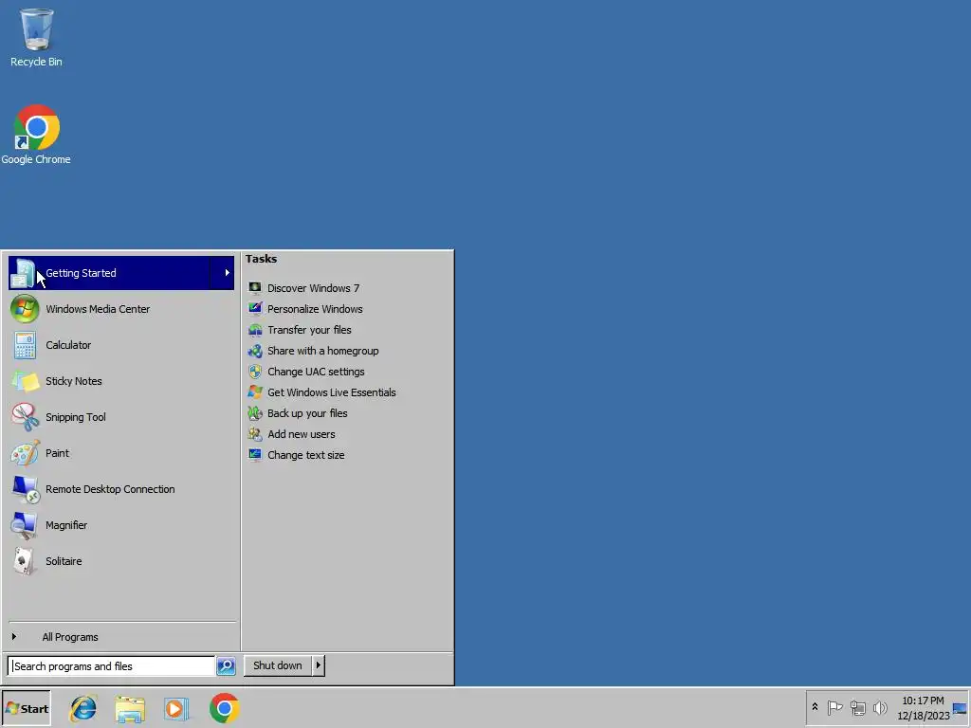971x728 pixels.
Task: Click the Remote Desktop Connection text label
Action: (x=110, y=489)
